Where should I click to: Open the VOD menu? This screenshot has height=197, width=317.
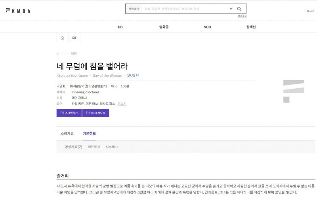point(207,27)
